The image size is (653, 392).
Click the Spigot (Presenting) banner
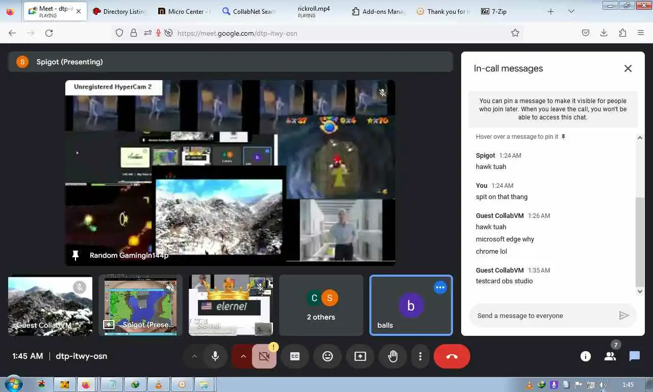click(x=230, y=62)
